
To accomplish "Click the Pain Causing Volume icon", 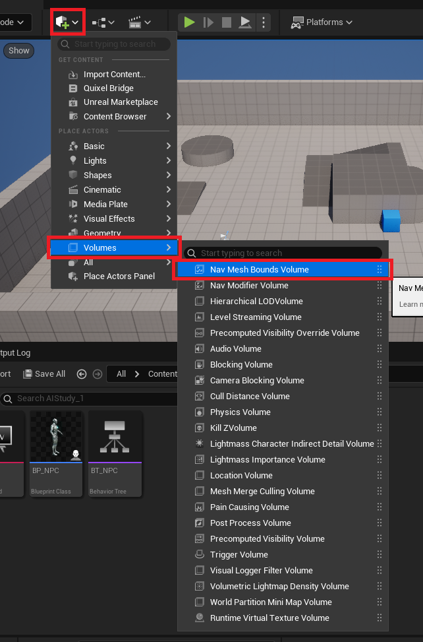I will (x=199, y=507).
